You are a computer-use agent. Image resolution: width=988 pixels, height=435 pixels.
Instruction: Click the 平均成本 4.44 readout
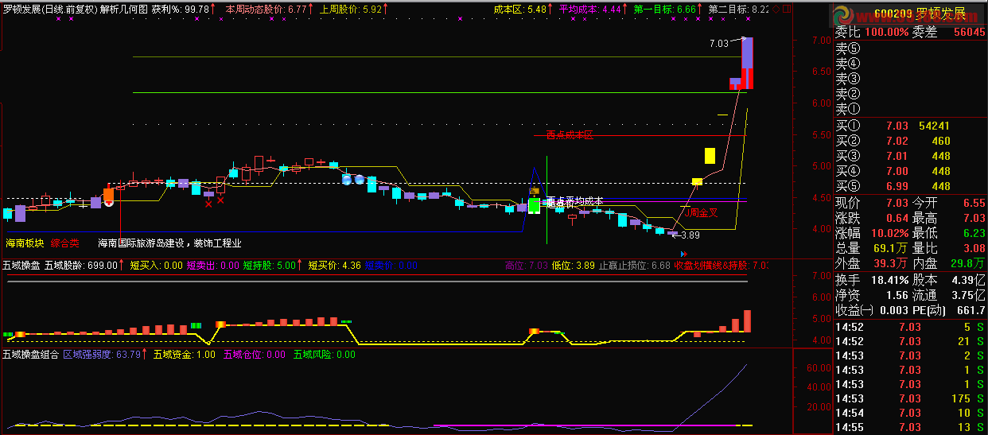tap(589, 9)
